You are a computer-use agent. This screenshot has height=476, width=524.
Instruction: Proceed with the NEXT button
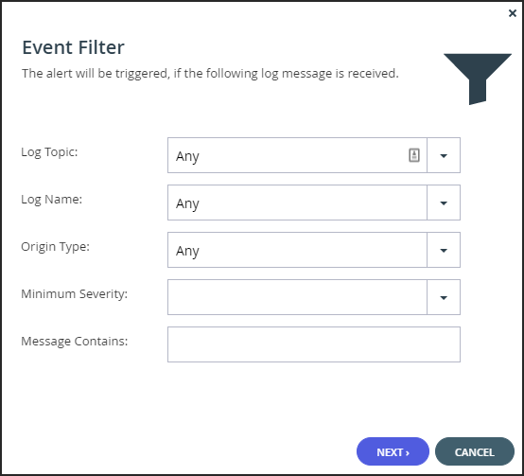point(393,451)
